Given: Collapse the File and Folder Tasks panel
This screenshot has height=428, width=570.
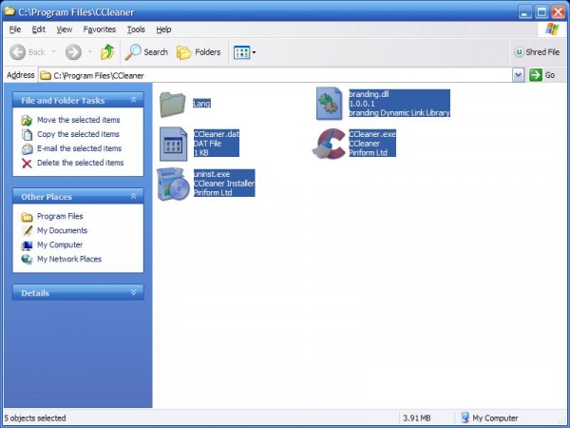Looking at the screenshot, I should 133,100.
